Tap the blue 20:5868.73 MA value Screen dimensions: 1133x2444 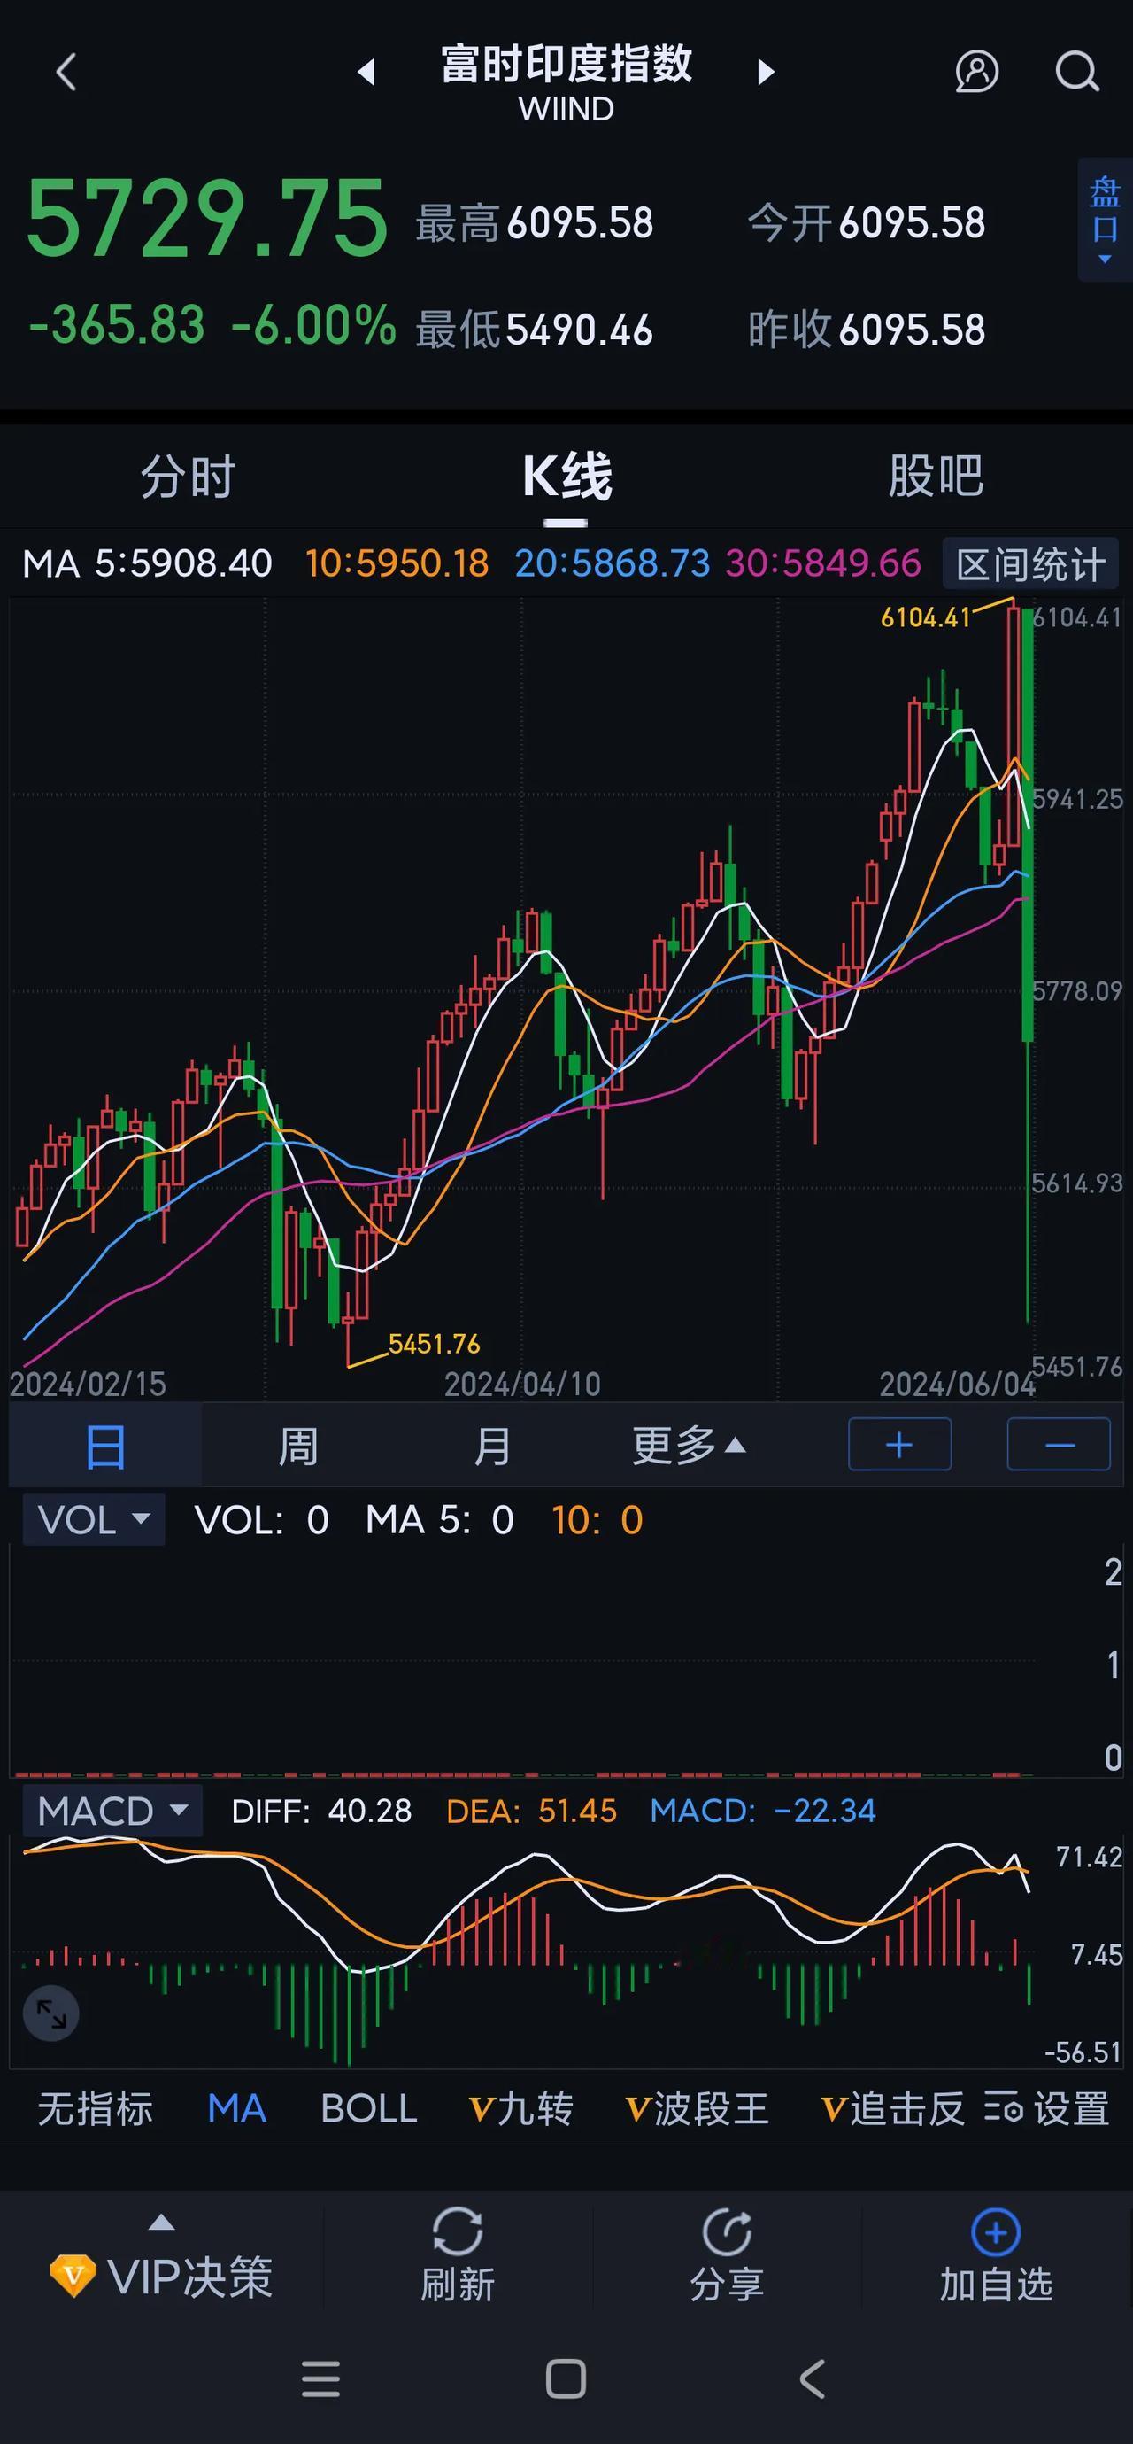pyautogui.click(x=613, y=563)
